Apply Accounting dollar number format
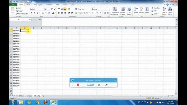Viewport: 187px width, 105px height. point(93,13)
